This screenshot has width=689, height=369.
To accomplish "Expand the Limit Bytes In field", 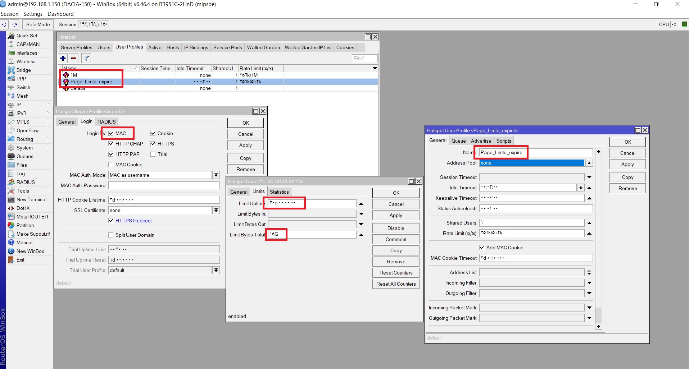I will [361, 214].
